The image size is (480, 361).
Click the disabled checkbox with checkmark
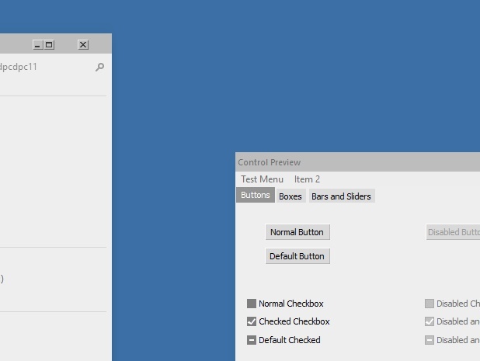pyautogui.click(x=430, y=321)
